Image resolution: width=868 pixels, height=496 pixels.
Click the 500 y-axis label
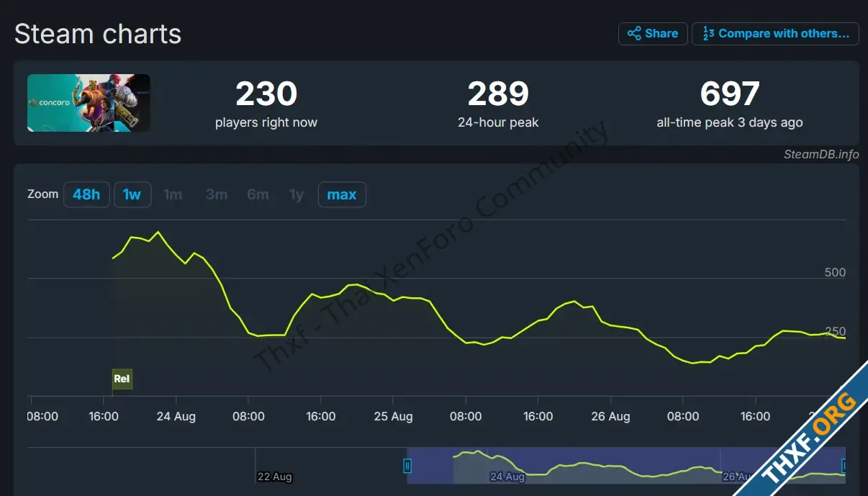tap(835, 272)
